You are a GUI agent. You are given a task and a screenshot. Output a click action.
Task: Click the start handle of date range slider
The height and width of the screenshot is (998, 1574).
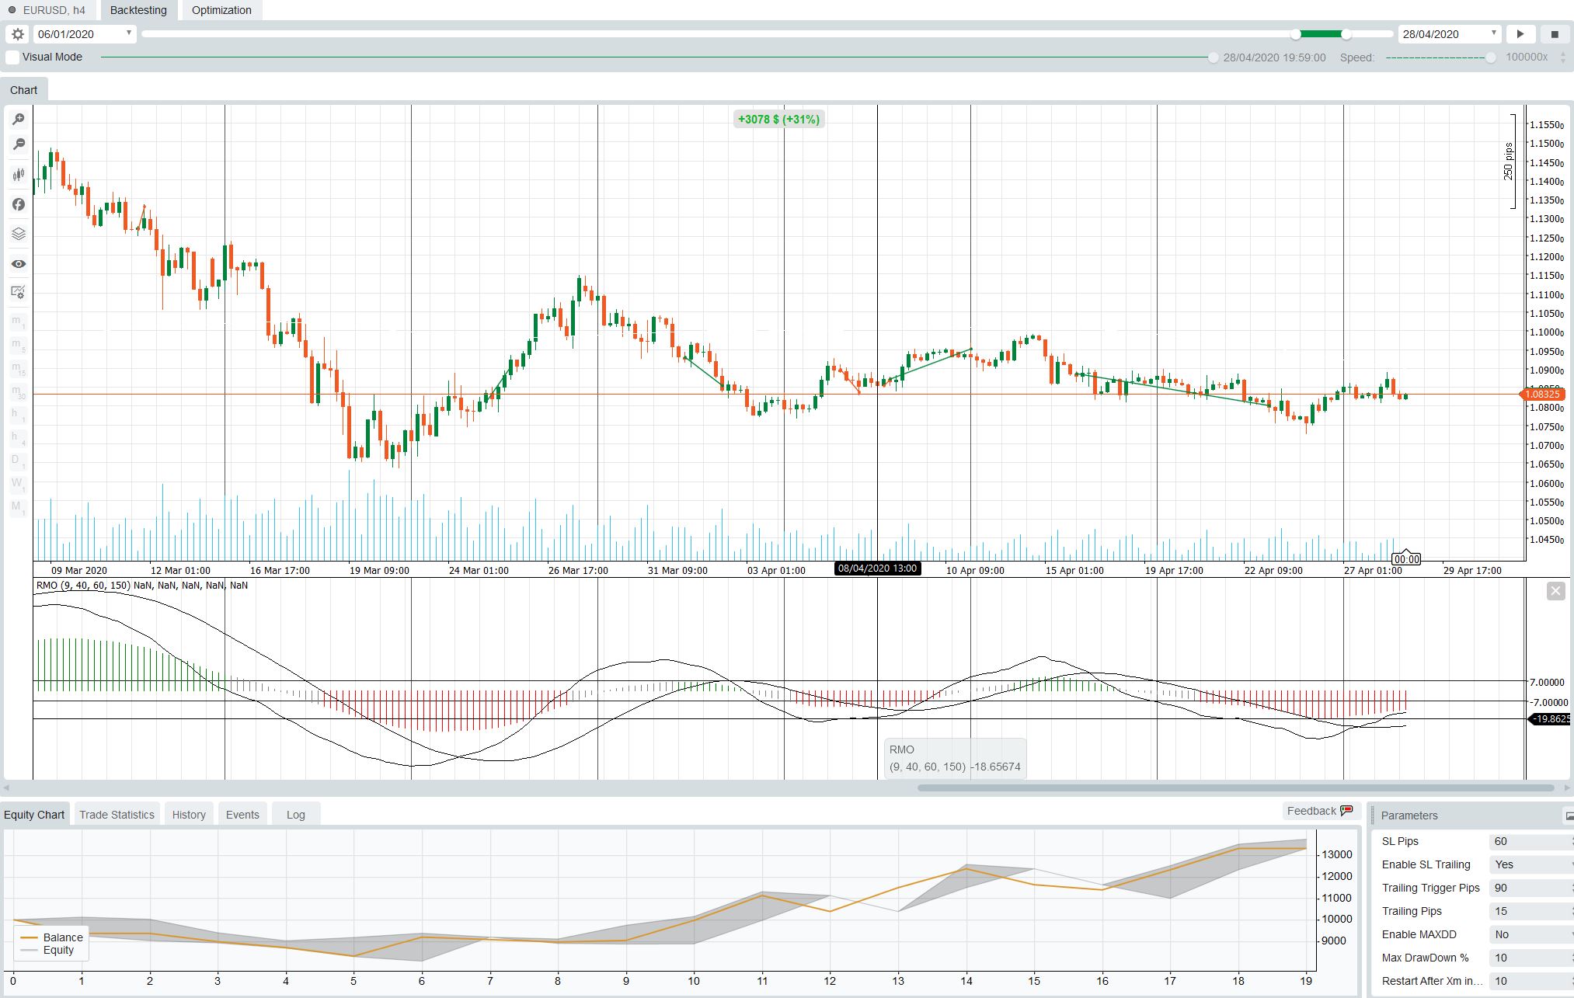click(x=1296, y=34)
